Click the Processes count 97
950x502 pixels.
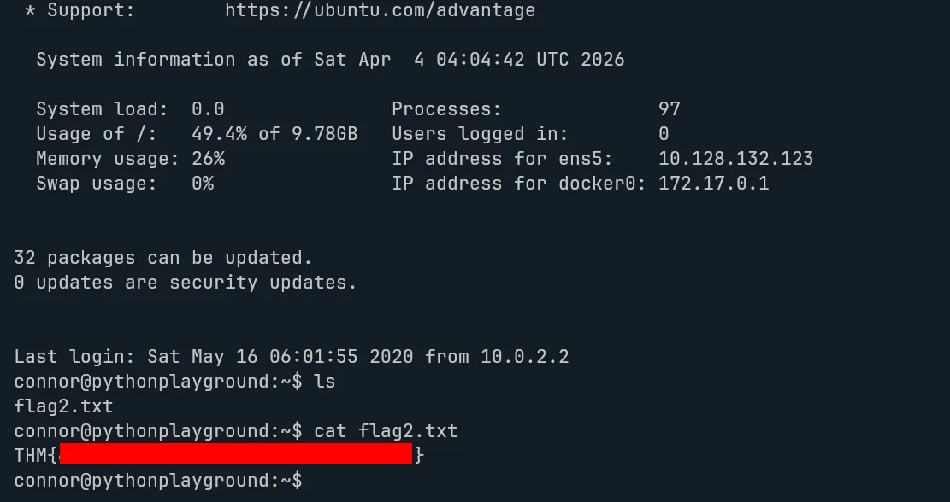click(x=670, y=109)
